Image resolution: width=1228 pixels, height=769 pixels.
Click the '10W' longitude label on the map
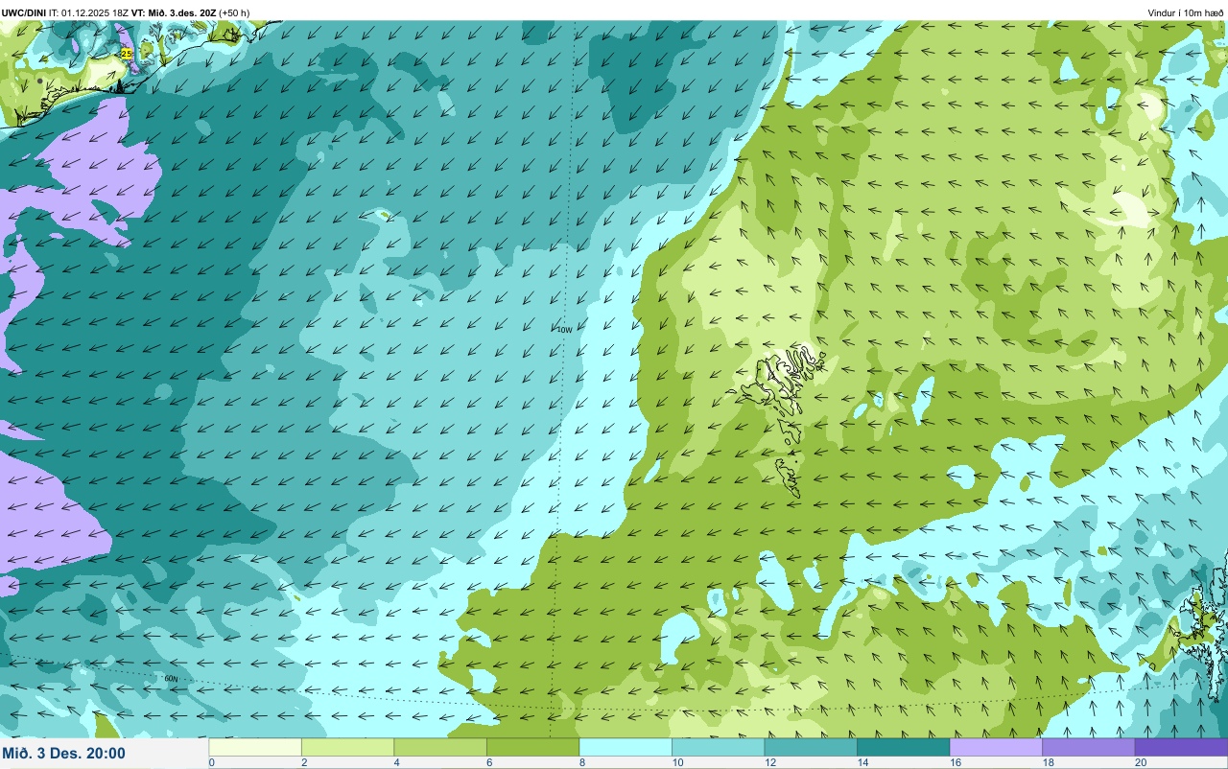(564, 330)
